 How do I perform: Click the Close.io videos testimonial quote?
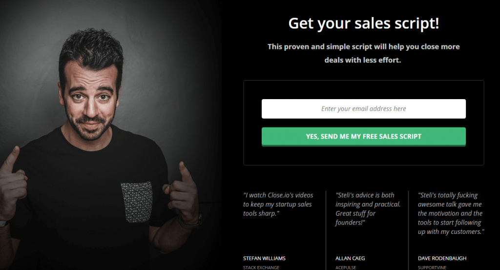coord(278,204)
